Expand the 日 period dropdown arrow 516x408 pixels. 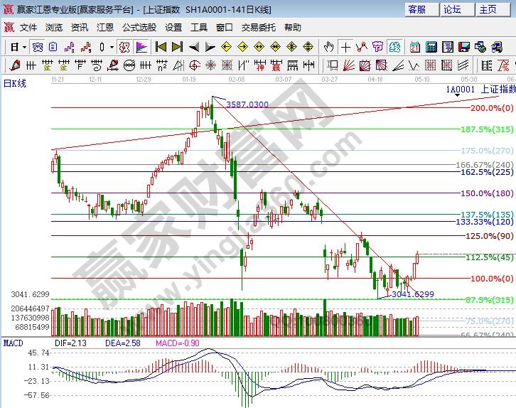pos(24,47)
